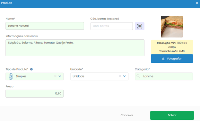
Task: Expand the Tipo de Produto dropdown arrow
Action: coord(60,76)
